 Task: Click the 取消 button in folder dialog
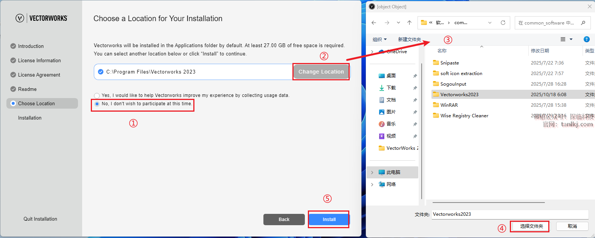572,226
